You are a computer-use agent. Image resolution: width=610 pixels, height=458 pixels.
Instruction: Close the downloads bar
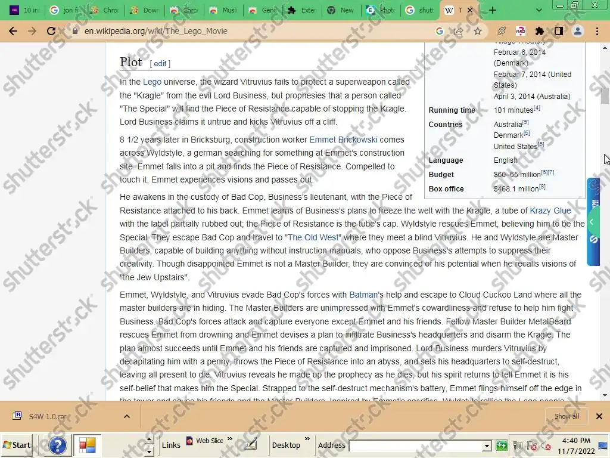click(599, 416)
